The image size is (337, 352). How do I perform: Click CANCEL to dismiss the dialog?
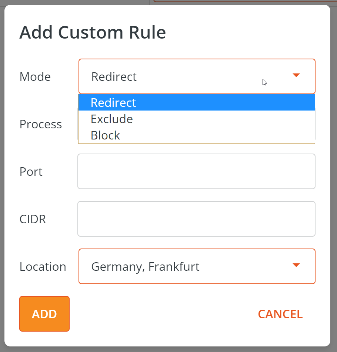pyautogui.click(x=280, y=314)
